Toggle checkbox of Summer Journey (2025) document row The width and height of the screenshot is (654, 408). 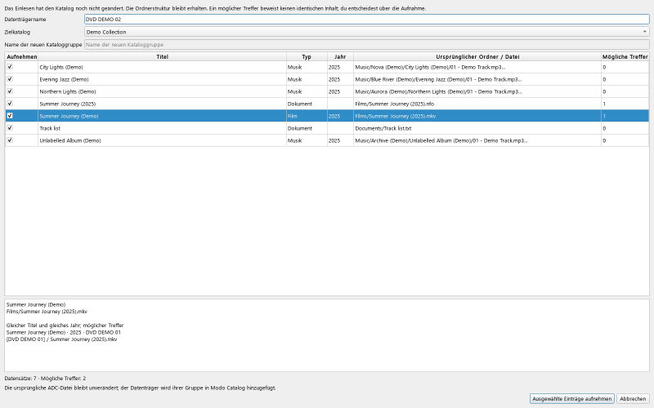click(x=10, y=104)
